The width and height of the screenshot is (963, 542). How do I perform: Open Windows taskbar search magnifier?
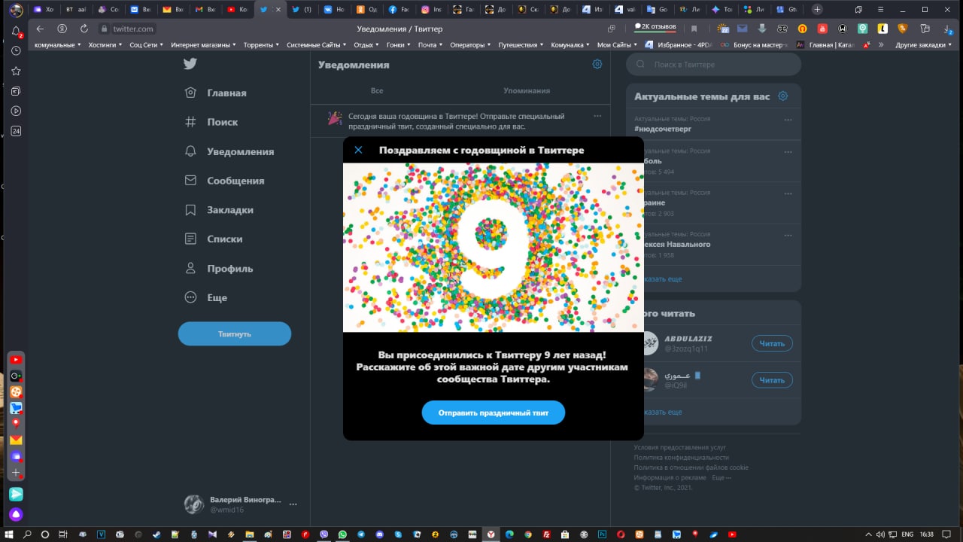click(27, 534)
